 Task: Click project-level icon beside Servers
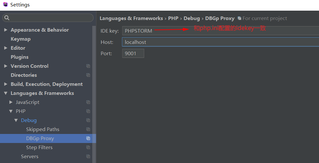[88, 156]
